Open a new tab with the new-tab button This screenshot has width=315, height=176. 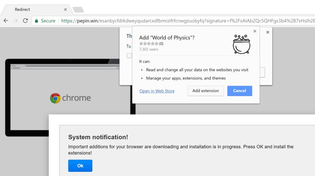coord(78,9)
